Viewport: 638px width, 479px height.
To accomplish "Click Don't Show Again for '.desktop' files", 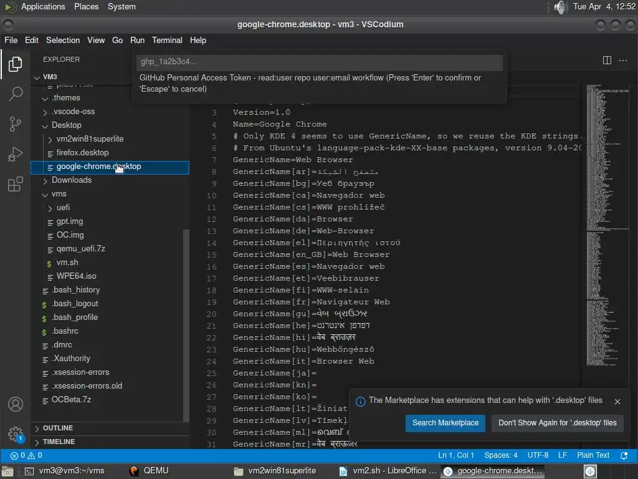I will 558,423.
